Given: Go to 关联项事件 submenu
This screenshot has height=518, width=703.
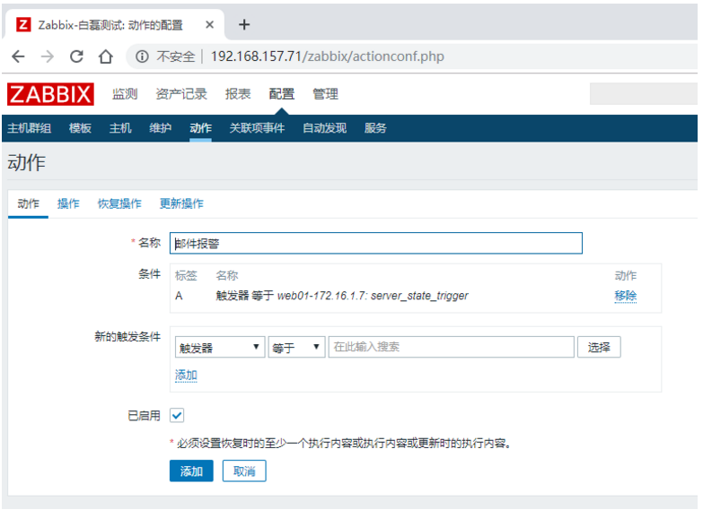Looking at the screenshot, I should (x=257, y=128).
